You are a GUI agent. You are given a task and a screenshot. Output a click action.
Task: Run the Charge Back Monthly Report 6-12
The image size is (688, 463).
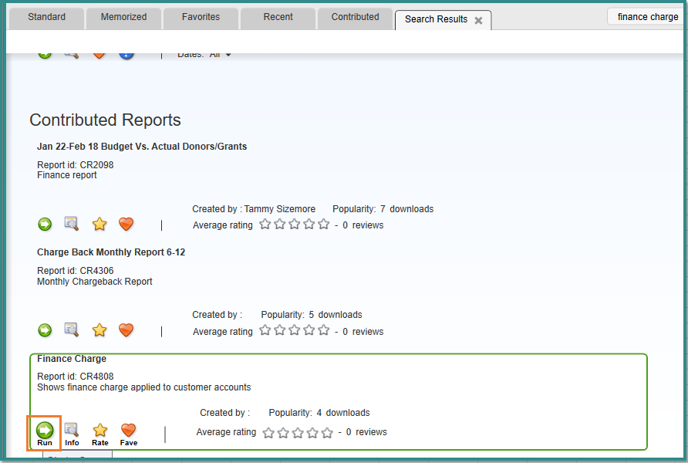pos(44,330)
